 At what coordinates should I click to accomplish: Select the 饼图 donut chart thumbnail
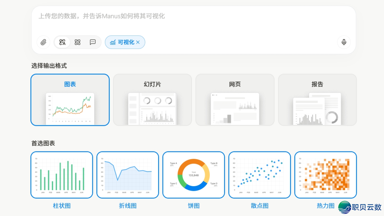pos(194,175)
